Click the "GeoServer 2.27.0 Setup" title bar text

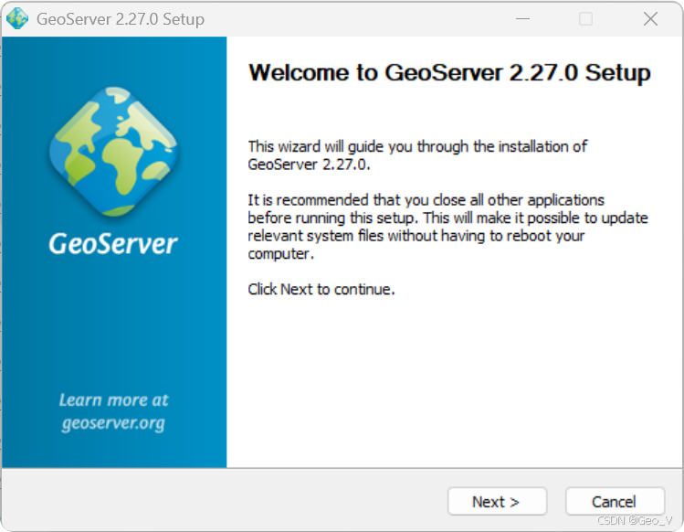(121, 19)
